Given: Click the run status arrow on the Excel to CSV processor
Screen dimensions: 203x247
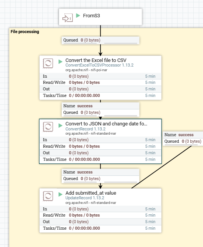Looking at the screenshot, I should 60,62.
